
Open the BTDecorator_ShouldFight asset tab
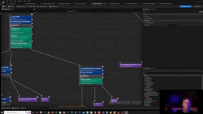point(149,3)
